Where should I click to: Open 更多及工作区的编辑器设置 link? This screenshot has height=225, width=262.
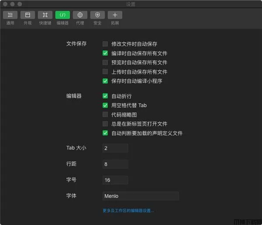pyautogui.click(x=128, y=211)
